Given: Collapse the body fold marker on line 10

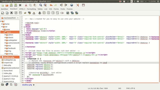Looking at the screenshot, I should coord(24,35).
